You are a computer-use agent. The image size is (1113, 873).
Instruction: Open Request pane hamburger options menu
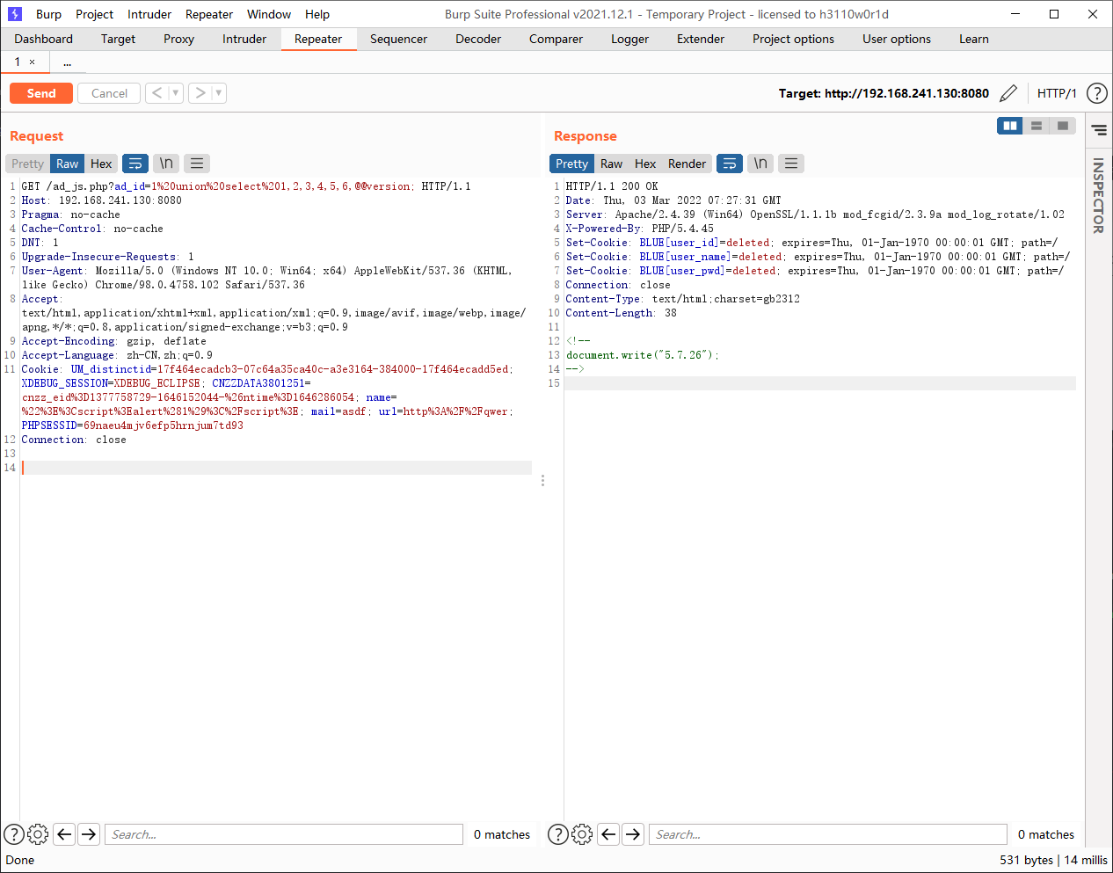click(x=197, y=164)
